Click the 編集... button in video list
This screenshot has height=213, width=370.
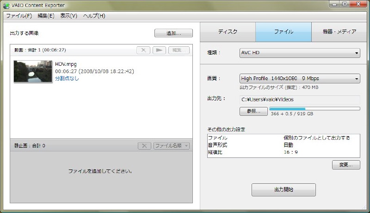click(179, 50)
